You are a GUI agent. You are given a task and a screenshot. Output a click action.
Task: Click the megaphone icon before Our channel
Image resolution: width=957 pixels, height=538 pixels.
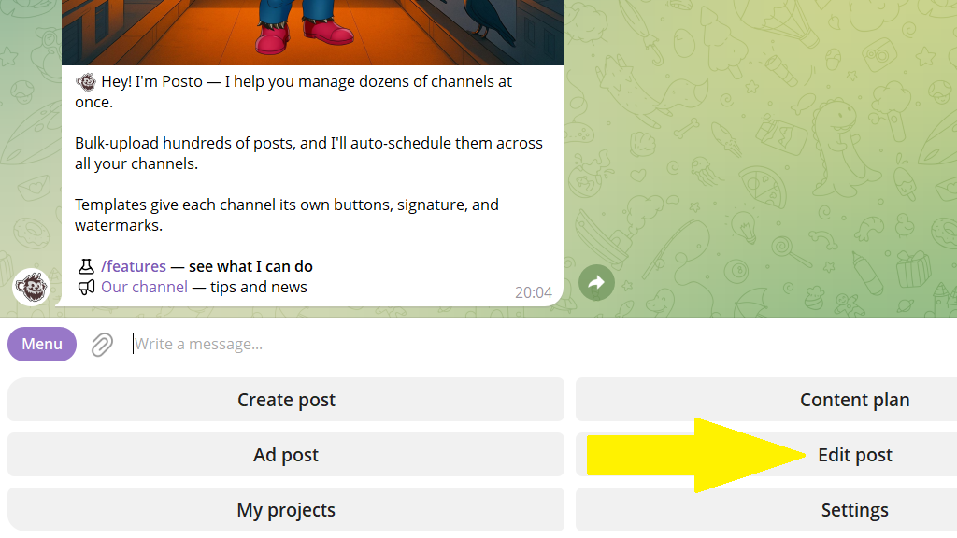(x=86, y=287)
